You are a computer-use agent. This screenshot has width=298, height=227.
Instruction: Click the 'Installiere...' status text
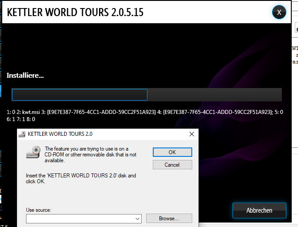pyautogui.click(x=25, y=76)
